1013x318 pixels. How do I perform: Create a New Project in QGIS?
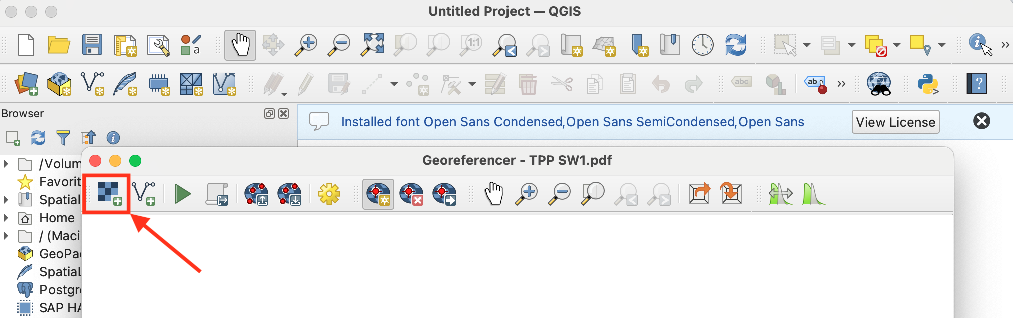(x=26, y=45)
